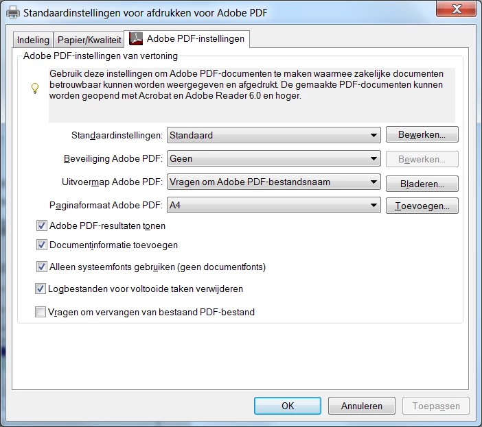The height and width of the screenshot is (427, 482).
Task: Click the Annuleren button
Action: tap(361, 406)
